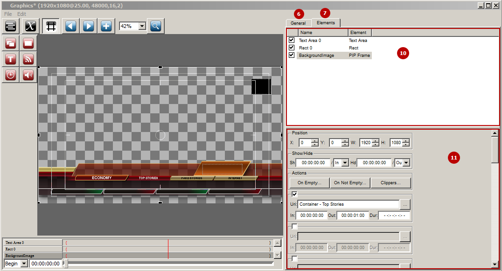
Task: Open the 42% zoom dropdown
Action: click(142, 26)
